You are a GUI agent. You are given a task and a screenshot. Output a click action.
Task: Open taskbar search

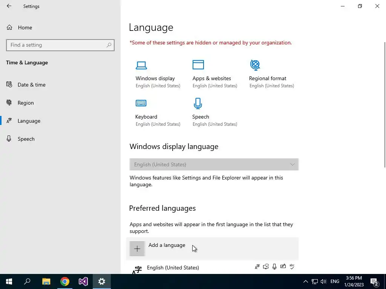27,281
